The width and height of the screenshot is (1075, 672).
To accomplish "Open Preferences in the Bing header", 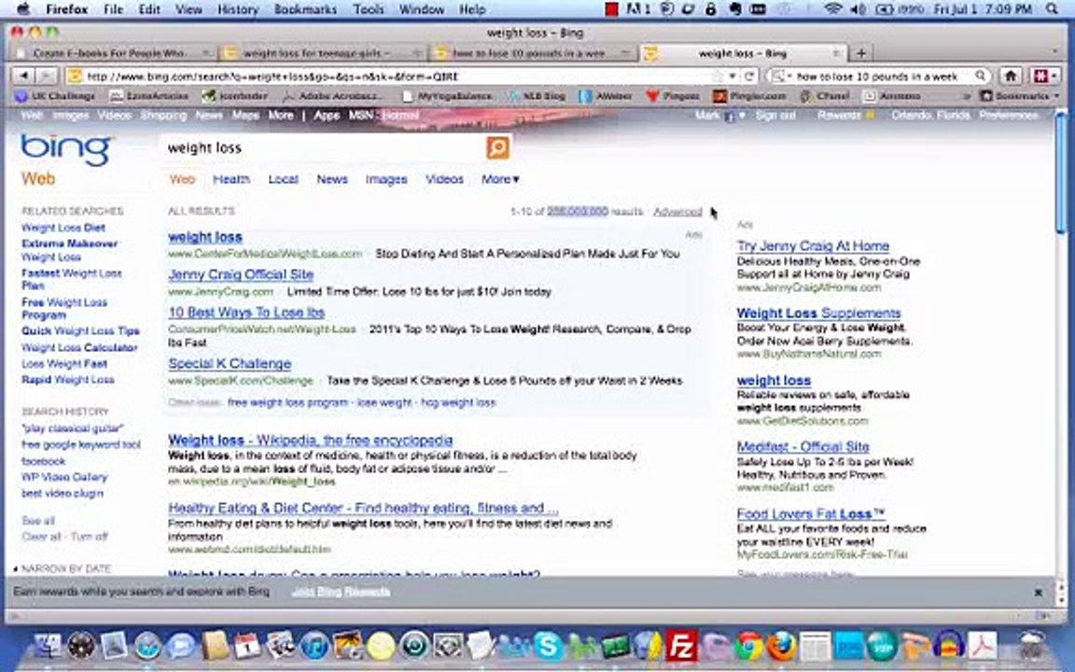I will 1009,115.
